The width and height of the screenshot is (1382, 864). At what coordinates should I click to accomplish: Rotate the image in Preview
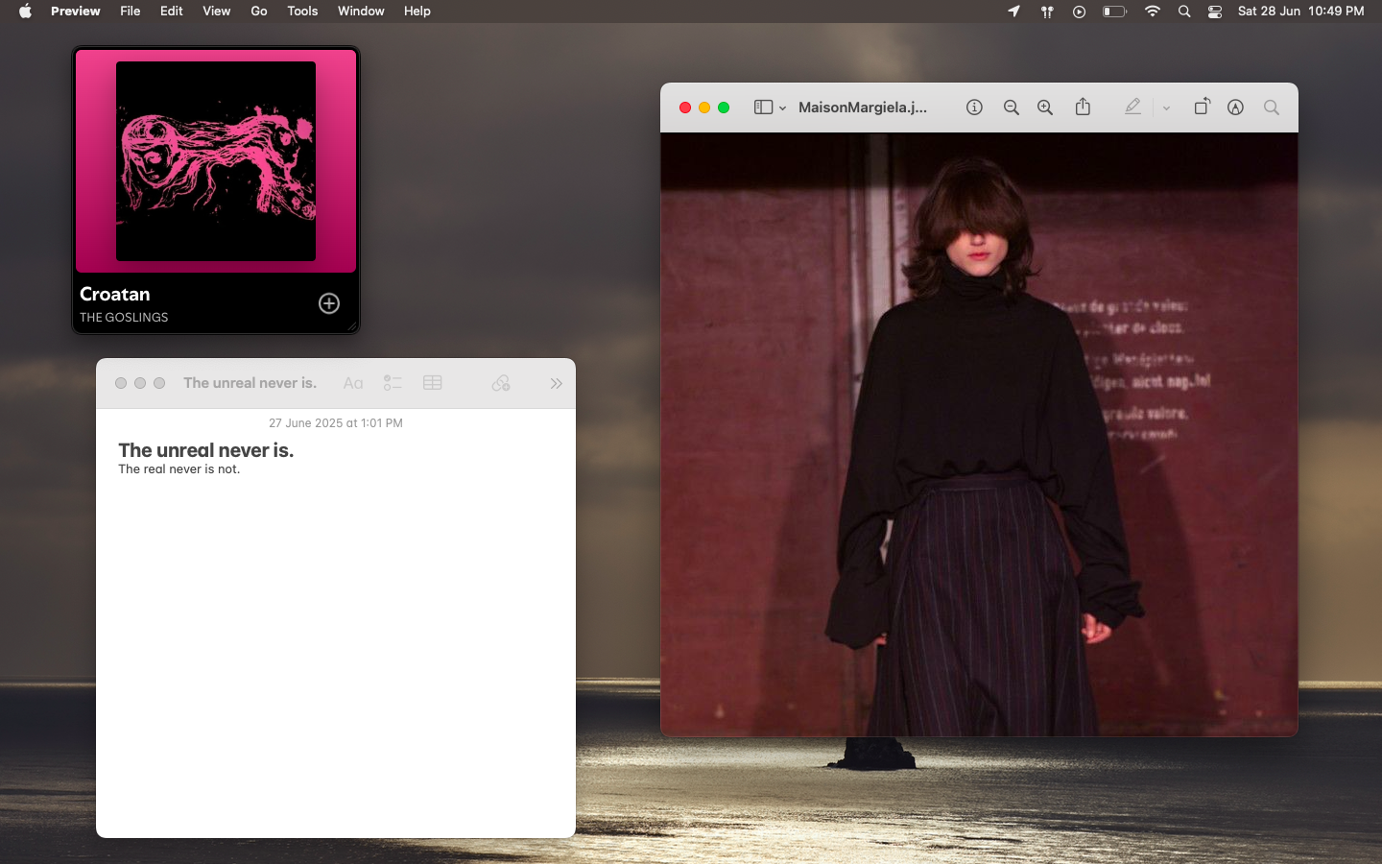1202,107
